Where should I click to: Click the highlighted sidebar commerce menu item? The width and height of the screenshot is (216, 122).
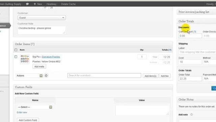tap(5, 26)
